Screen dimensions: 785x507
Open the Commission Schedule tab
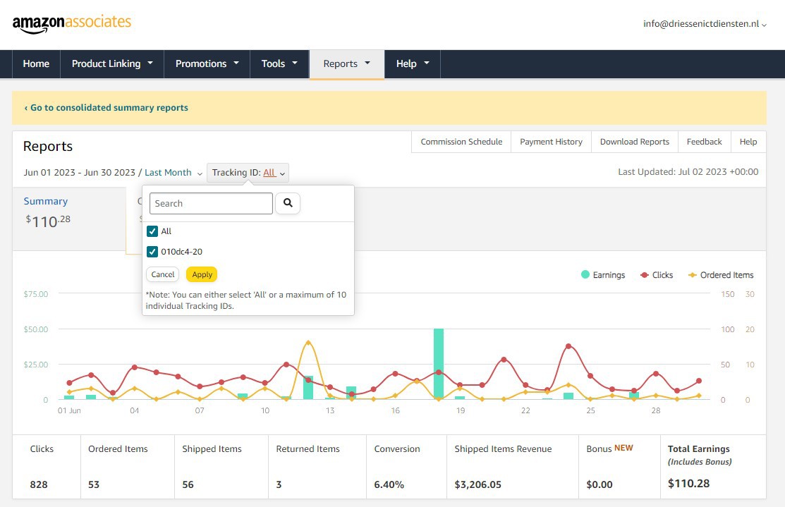[461, 142]
